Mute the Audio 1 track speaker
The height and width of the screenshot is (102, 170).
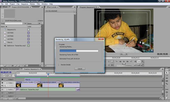point(3,90)
